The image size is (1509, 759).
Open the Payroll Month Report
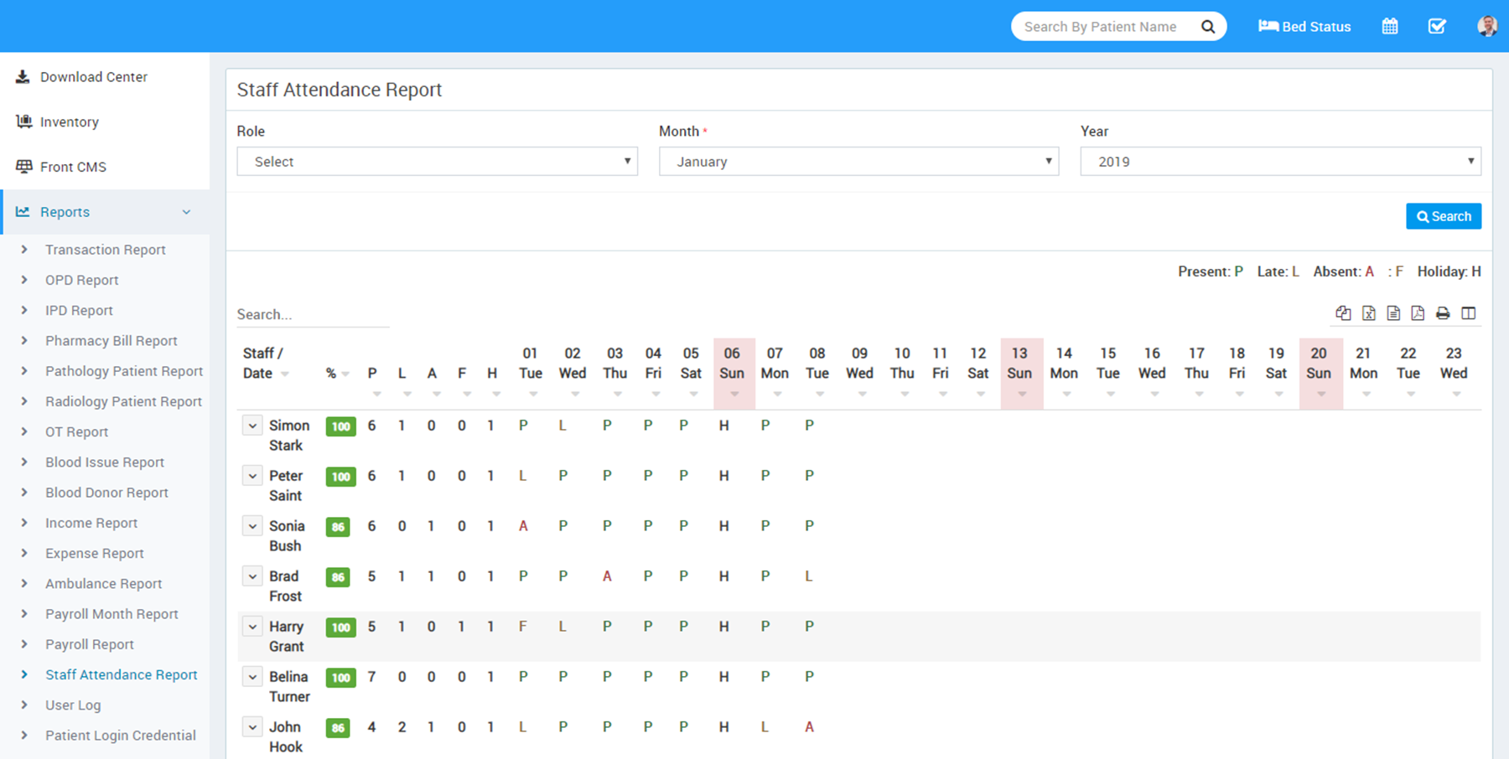[x=111, y=614]
